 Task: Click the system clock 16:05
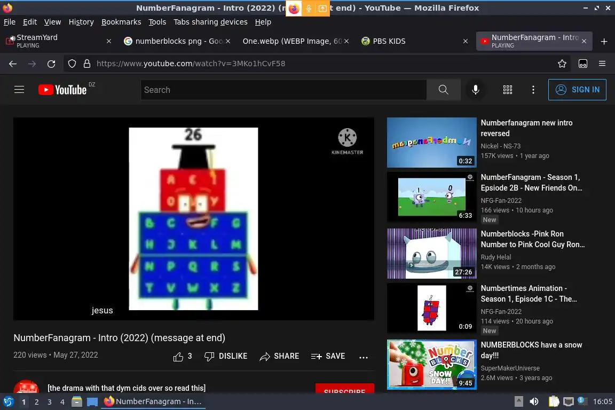602,401
